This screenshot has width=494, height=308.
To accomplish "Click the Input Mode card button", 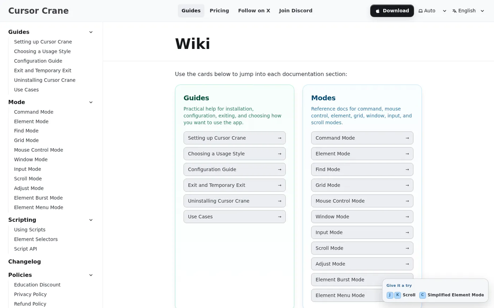I will pyautogui.click(x=362, y=232).
